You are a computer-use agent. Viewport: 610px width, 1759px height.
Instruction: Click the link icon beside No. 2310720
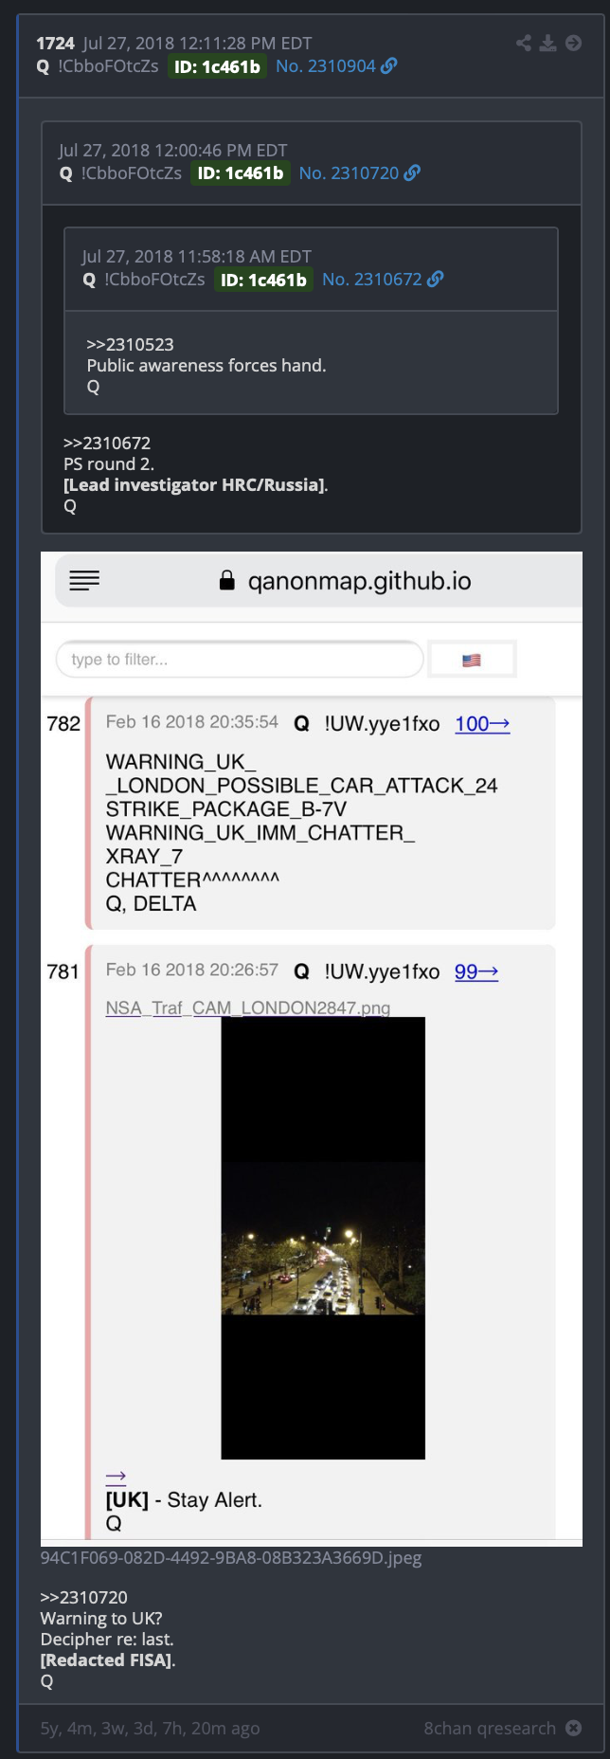click(x=412, y=172)
